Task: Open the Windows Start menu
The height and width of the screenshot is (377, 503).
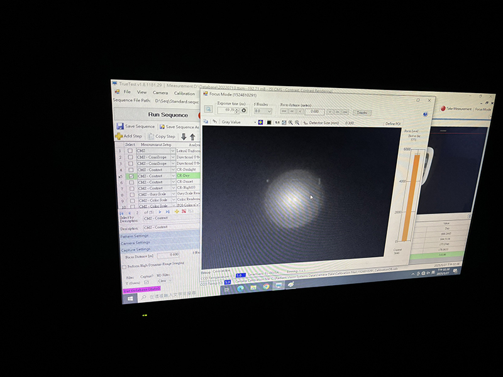Action: pos(130,298)
